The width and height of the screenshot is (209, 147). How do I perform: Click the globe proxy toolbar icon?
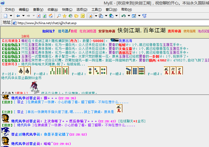coord(111,16)
